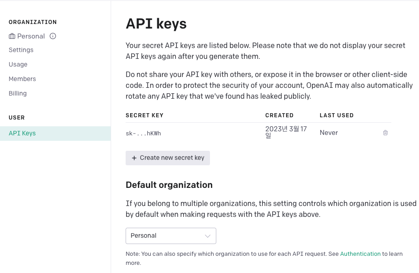Delete the sk-...hKWh secret key trash icon
Viewport: 419px width, 273px height.
coord(385,133)
